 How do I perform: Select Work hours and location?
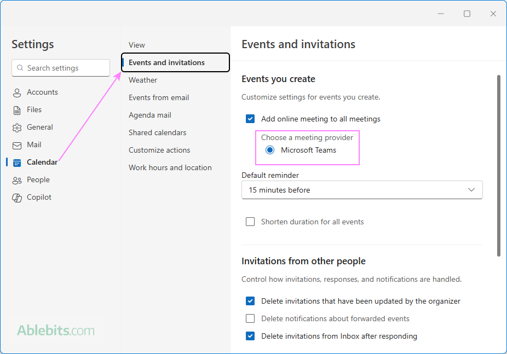click(170, 167)
